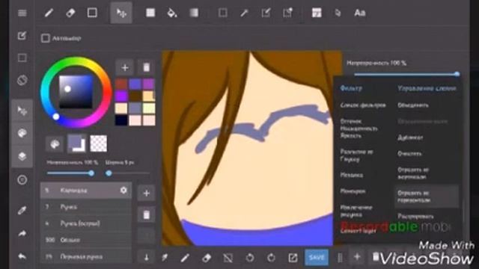Image resolution: width=479 pixels, height=269 pixels.
Task: Click the redo arrow in left sidebar
Action: click(x=22, y=234)
